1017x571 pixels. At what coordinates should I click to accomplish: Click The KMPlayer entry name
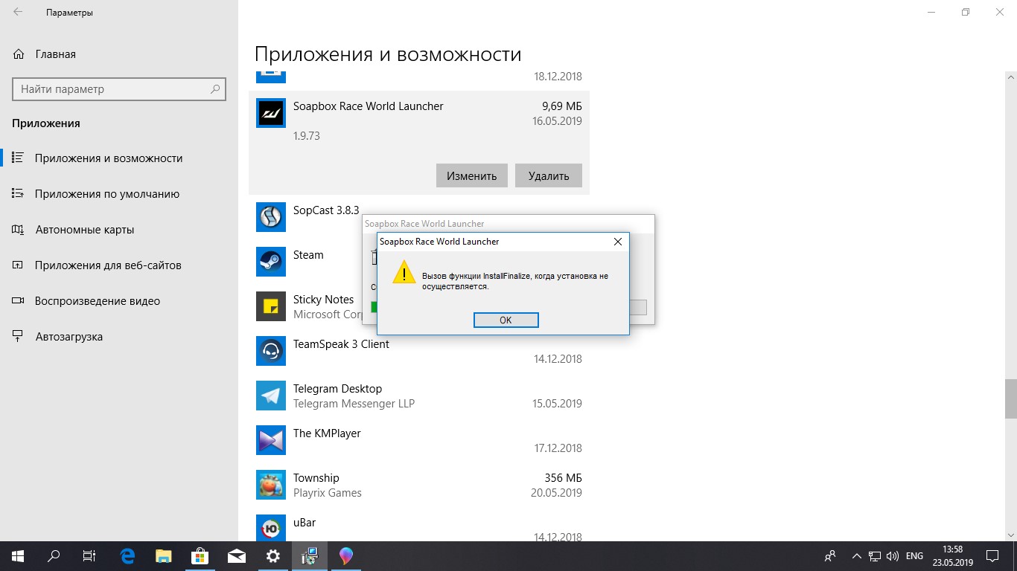(x=327, y=433)
